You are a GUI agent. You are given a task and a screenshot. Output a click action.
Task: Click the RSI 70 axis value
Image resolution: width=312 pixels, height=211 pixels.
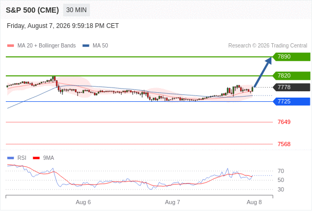pyautogui.click(x=281, y=171)
